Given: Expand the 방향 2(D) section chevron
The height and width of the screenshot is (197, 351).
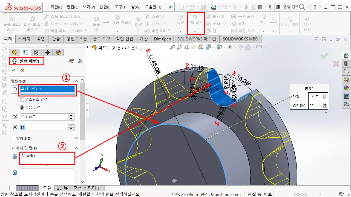Looking at the screenshot, I should pyautogui.click(x=76, y=138).
